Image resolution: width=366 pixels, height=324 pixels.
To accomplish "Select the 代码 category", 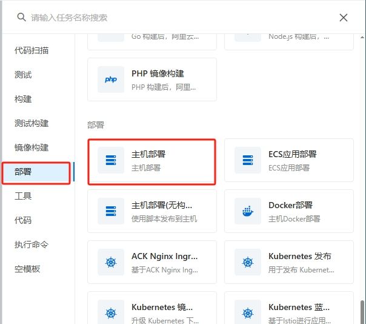I will (23, 220).
